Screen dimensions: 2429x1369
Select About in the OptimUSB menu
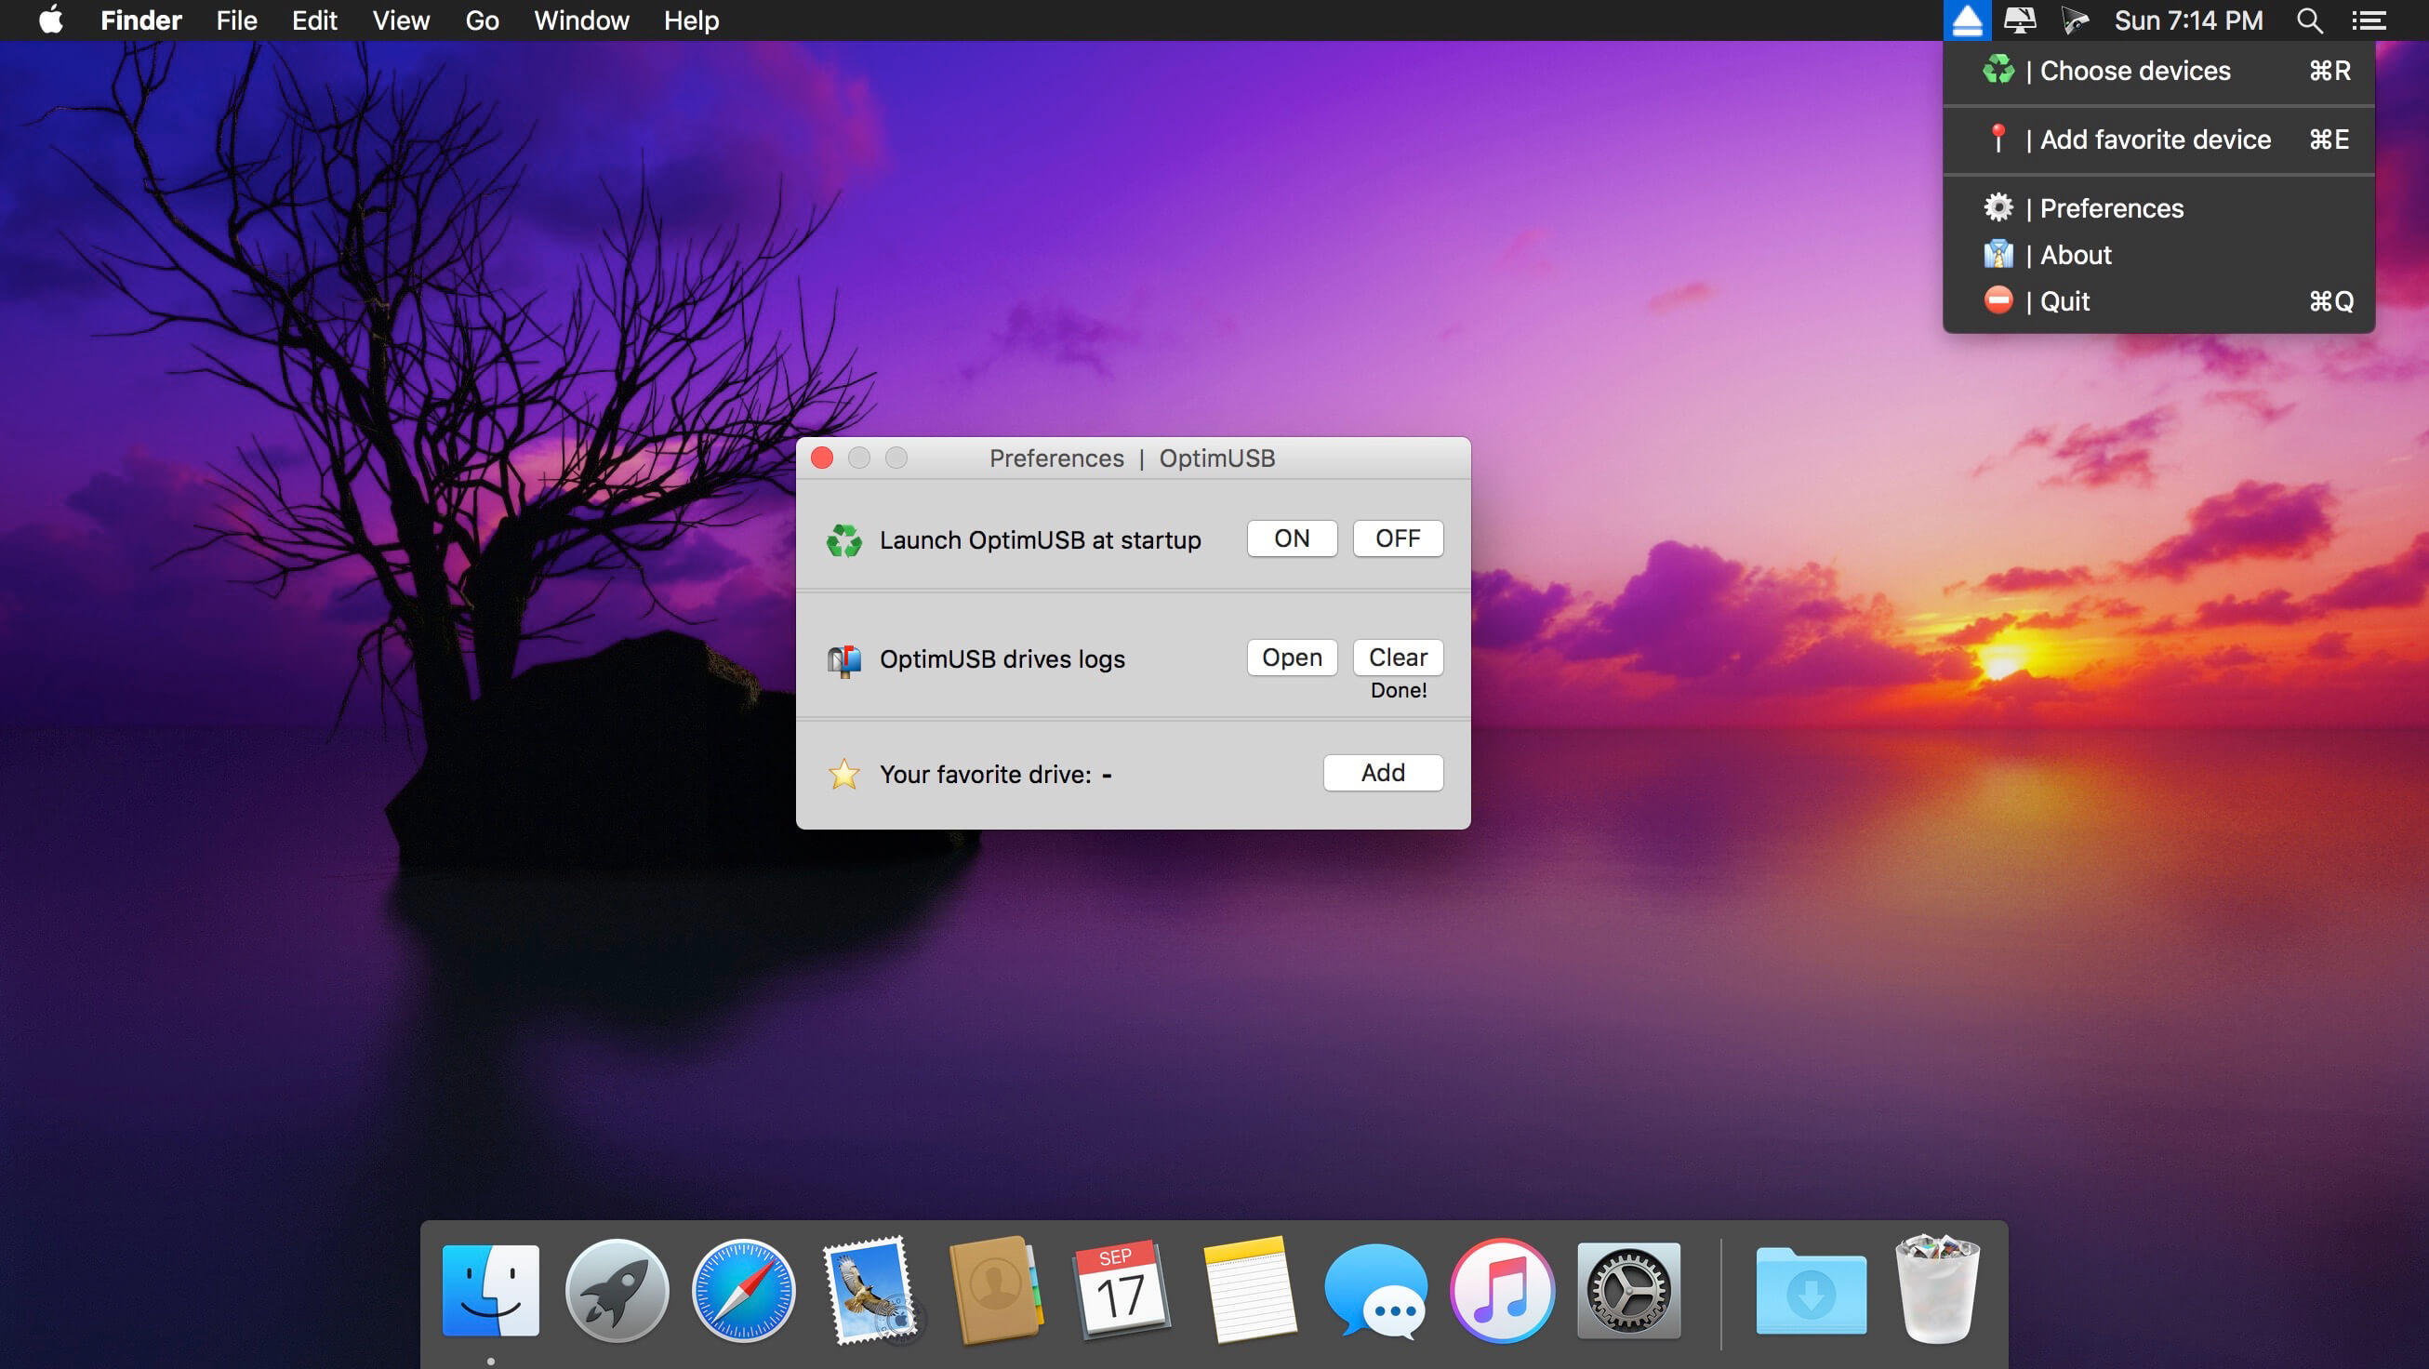point(2158,255)
